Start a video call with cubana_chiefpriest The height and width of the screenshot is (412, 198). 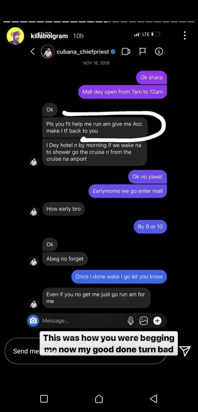tap(126, 52)
